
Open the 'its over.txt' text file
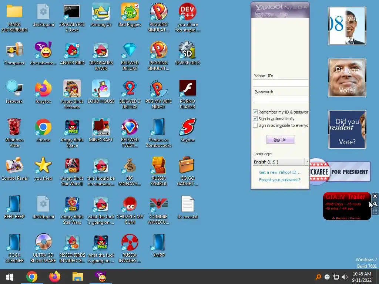pos(188,207)
